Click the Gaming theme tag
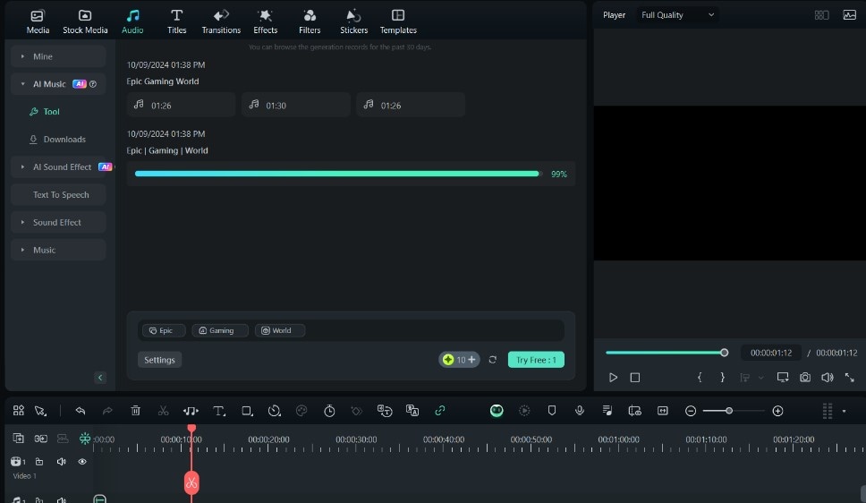Viewport: 866px width, 503px height. pos(220,330)
